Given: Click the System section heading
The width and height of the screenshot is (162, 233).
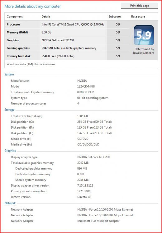Looking at the screenshot, I should coord(9,74).
